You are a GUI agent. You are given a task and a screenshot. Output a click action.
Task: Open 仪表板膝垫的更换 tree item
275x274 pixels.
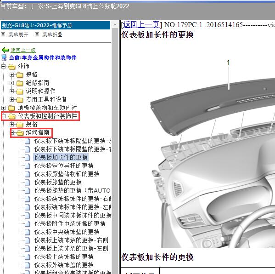pyautogui.click(x=58, y=182)
